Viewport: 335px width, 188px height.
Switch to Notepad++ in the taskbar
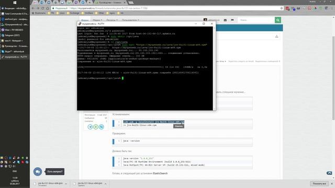[15, 41]
